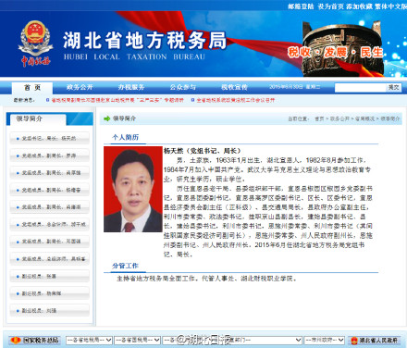Click the 国家税务总局 logo icon
This screenshot has width=407, height=348.
(15, 340)
